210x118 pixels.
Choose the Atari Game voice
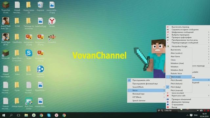coord(179,56)
